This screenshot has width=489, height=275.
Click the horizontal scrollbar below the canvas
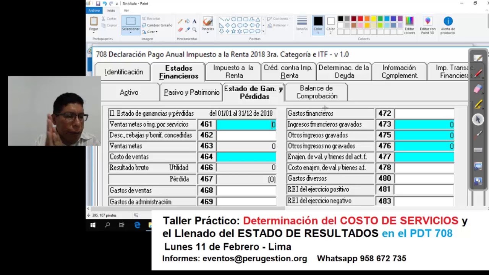187,209
